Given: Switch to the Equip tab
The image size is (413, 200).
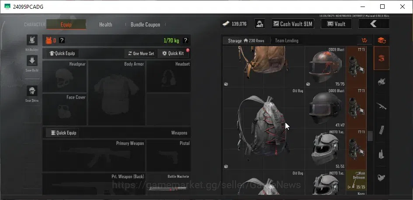Looking at the screenshot, I should click(66, 24).
